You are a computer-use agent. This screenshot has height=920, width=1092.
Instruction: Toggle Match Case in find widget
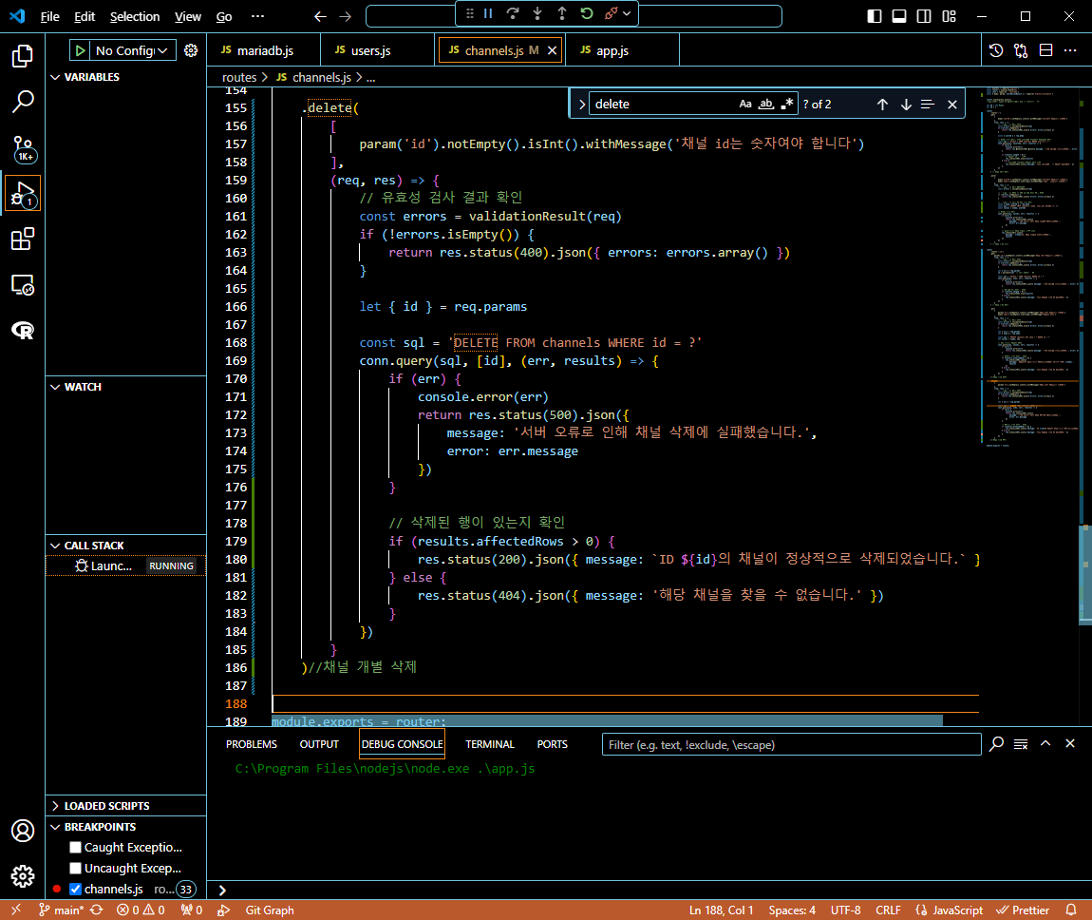(x=745, y=104)
